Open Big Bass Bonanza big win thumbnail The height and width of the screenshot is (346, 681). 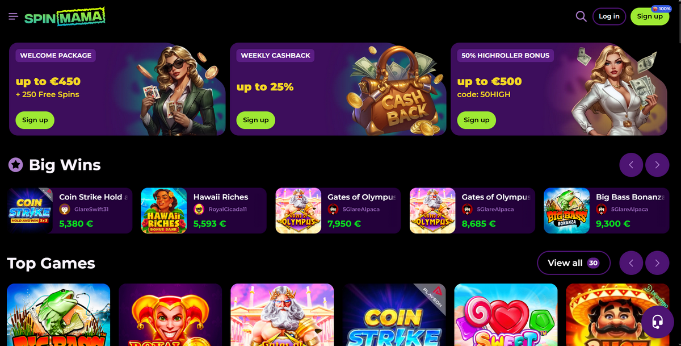pyautogui.click(x=566, y=211)
